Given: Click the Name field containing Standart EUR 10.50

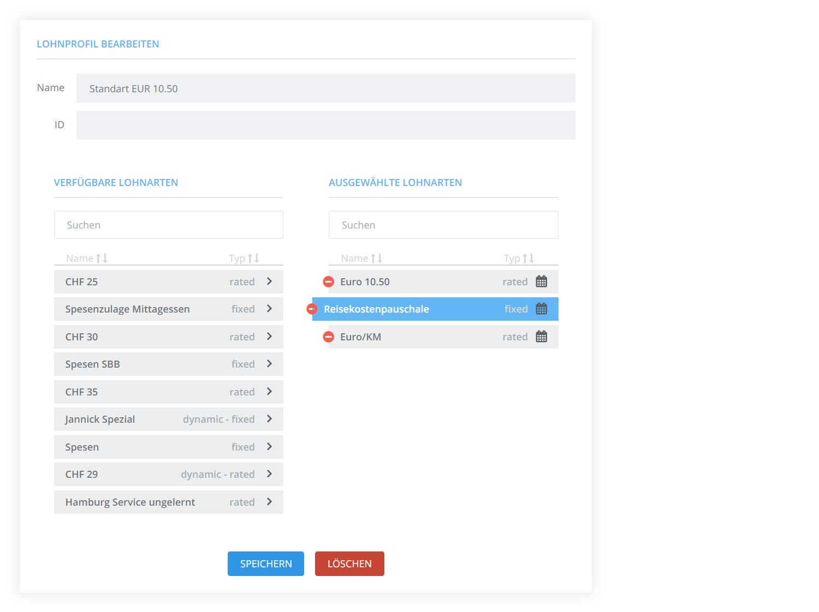Looking at the screenshot, I should pos(325,88).
